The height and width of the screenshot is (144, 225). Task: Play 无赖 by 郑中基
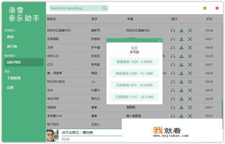pos(173,47)
